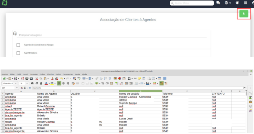The height and width of the screenshot is (134, 254).
Task: Check the Agente de Atendimento Neppo checkbox
Action: pos(18,45)
